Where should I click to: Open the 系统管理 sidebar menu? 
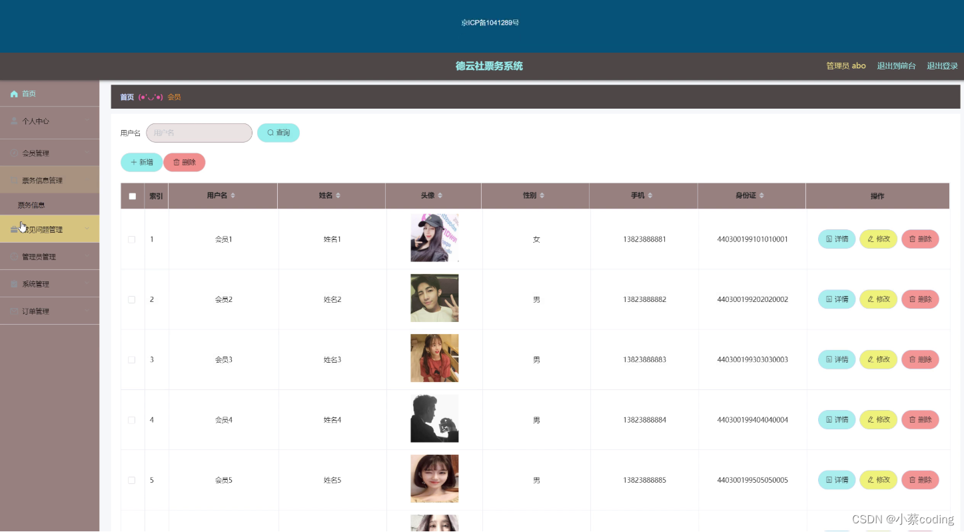coord(49,284)
